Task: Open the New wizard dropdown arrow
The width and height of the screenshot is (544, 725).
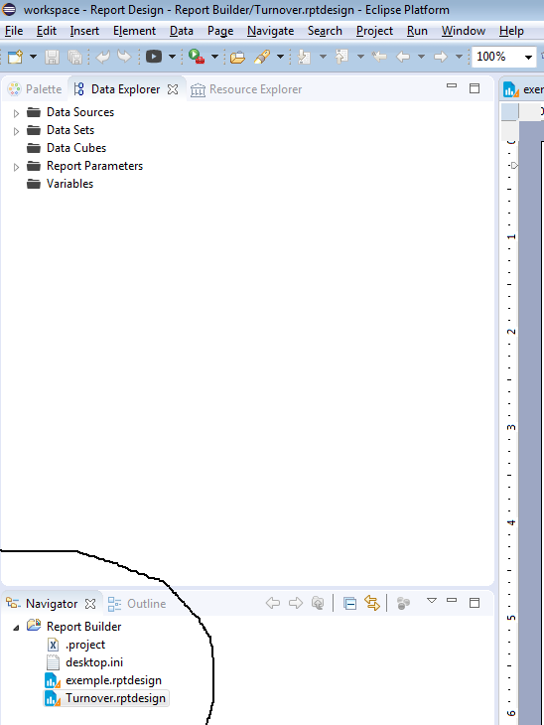Action: point(34,57)
